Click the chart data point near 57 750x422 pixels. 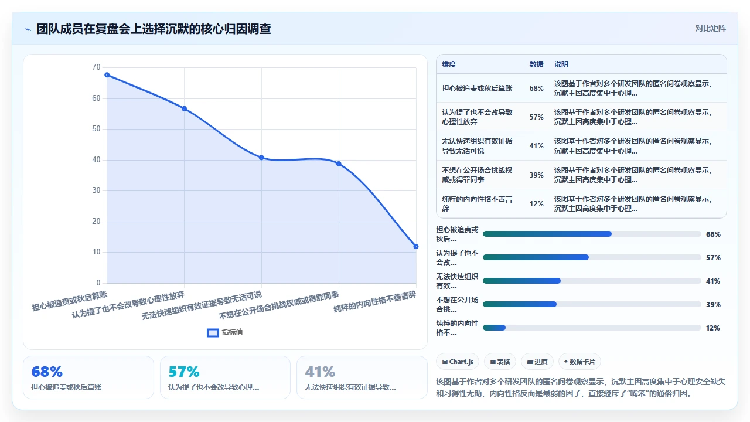(184, 108)
